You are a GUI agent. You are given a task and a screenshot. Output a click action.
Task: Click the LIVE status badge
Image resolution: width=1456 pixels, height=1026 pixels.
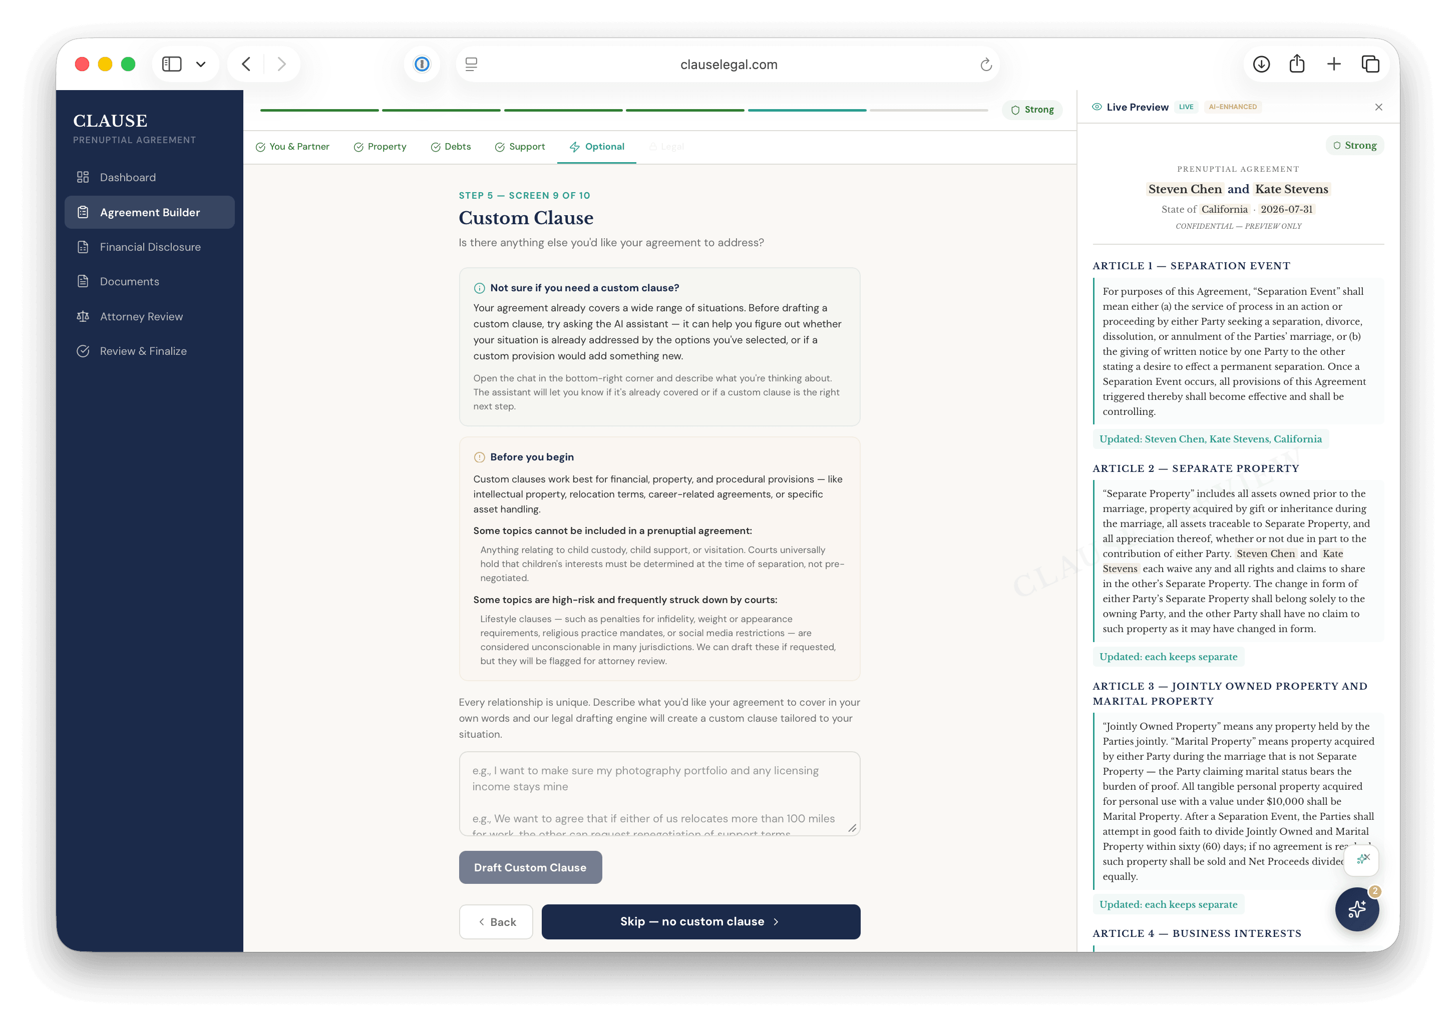tap(1186, 107)
